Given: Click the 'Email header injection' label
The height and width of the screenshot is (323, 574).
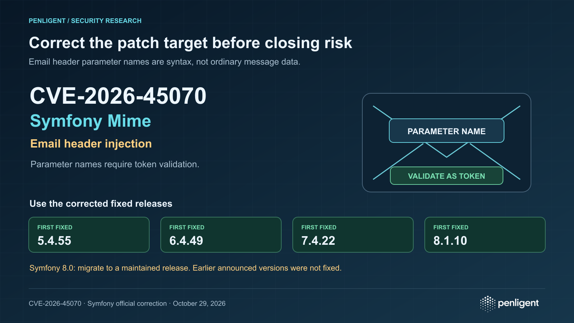Looking at the screenshot, I should 91,144.
